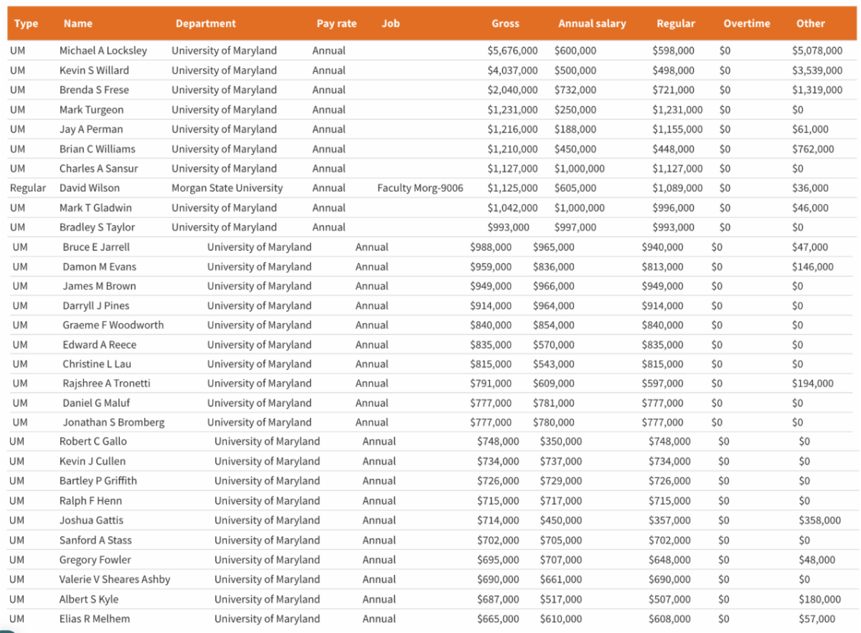Click the Other column header
Image resolution: width=861 pixels, height=633 pixels.
810,24
